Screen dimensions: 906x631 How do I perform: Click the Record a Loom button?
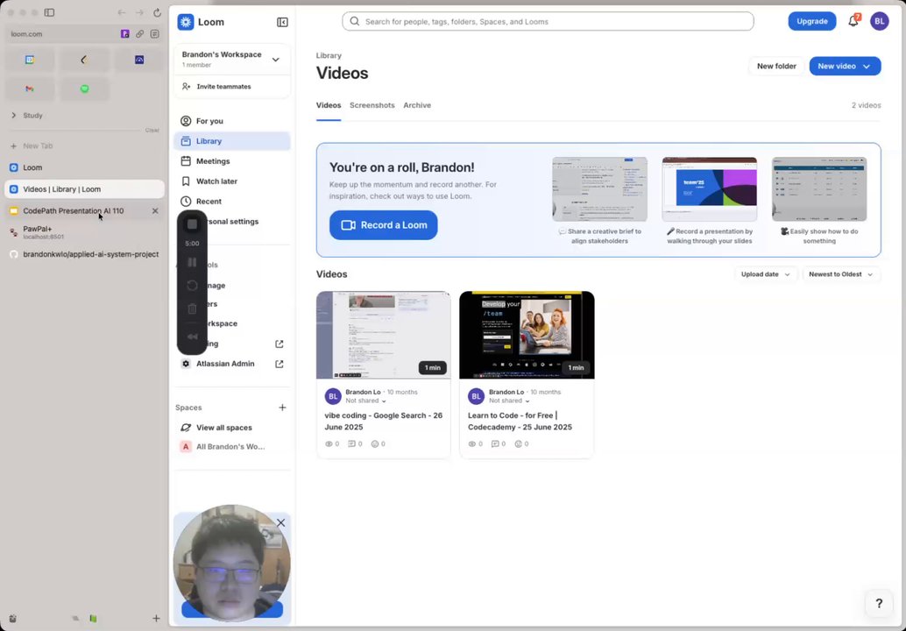[x=384, y=225]
